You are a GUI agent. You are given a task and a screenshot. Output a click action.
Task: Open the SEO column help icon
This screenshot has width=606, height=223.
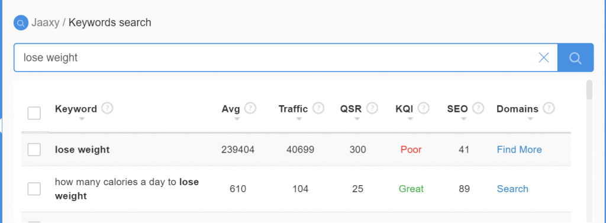pos(478,108)
